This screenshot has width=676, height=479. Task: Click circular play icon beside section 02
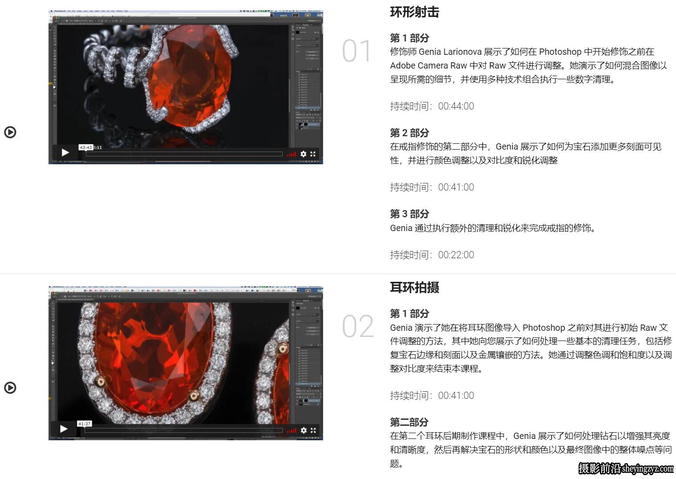(10, 388)
